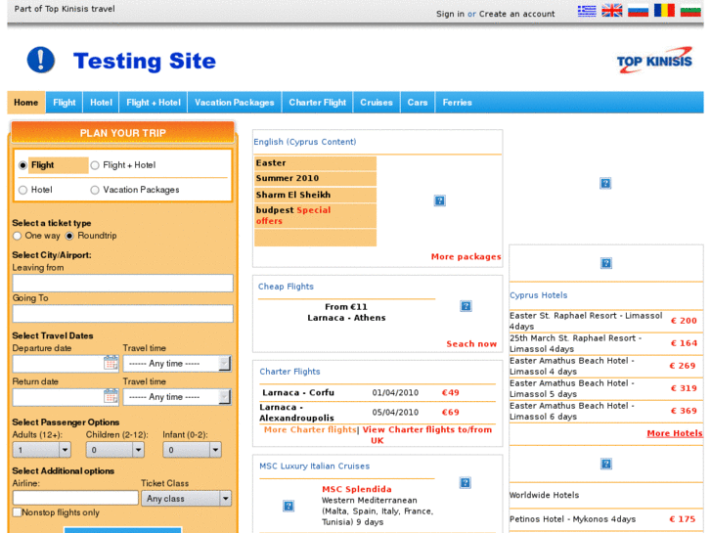Image resolution: width=711 pixels, height=533 pixels.
Task: Enable Nonstop flights only checkbox
Action: coord(18,512)
